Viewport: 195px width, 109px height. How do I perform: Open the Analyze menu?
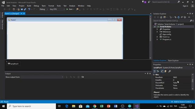[72, 6]
